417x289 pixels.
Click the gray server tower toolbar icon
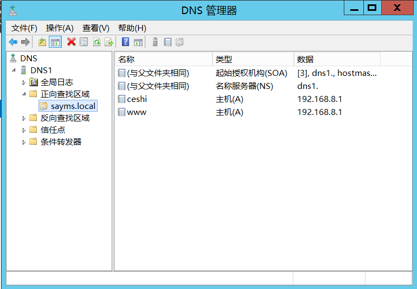coord(155,42)
